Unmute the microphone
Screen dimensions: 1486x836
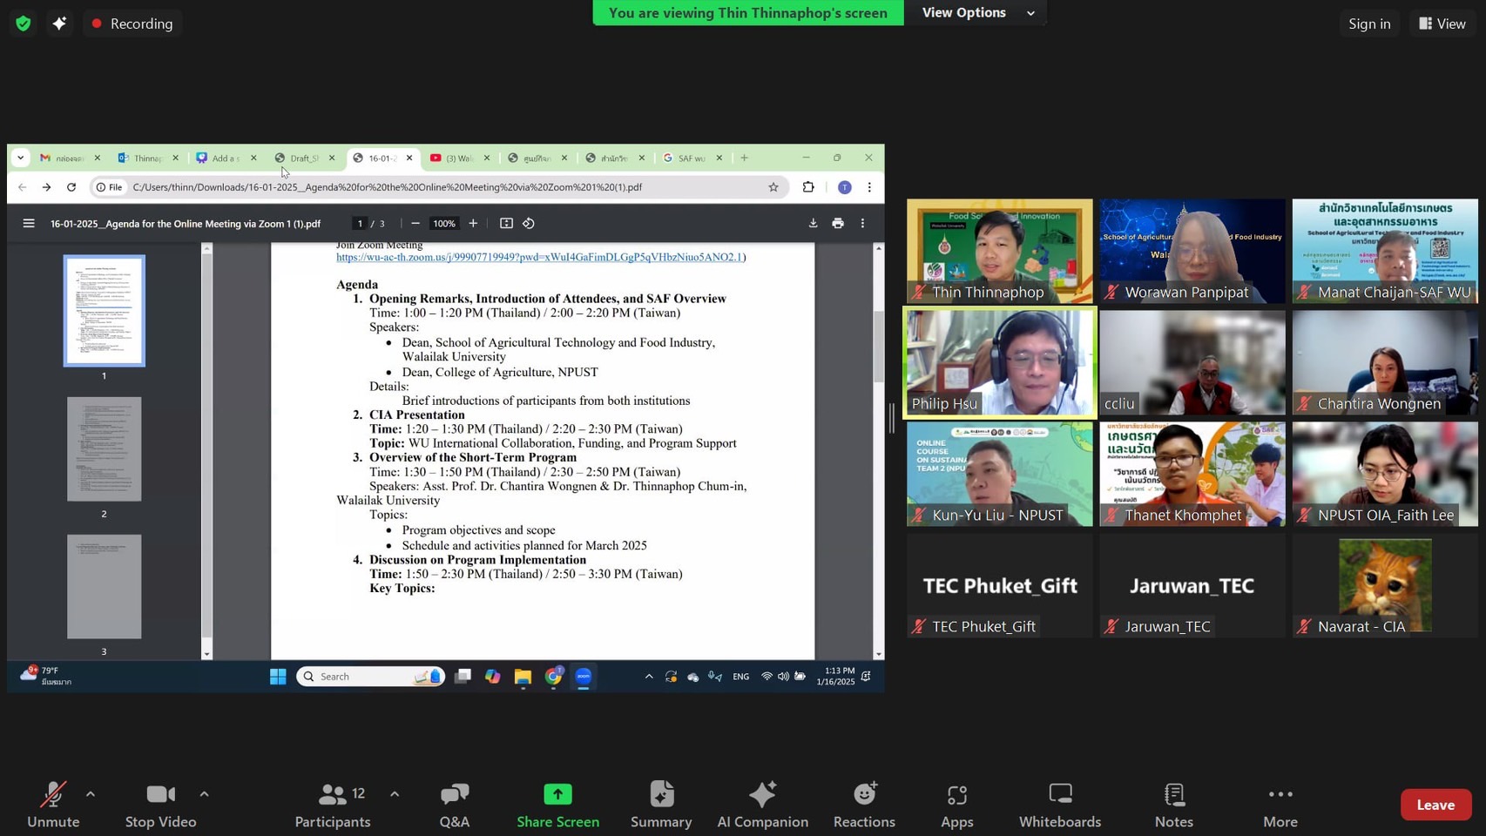coord(53,805)
